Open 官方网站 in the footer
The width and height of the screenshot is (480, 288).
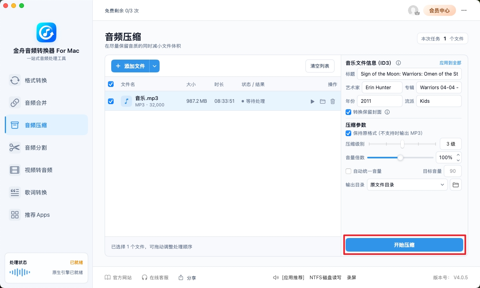tap(118, 278)
